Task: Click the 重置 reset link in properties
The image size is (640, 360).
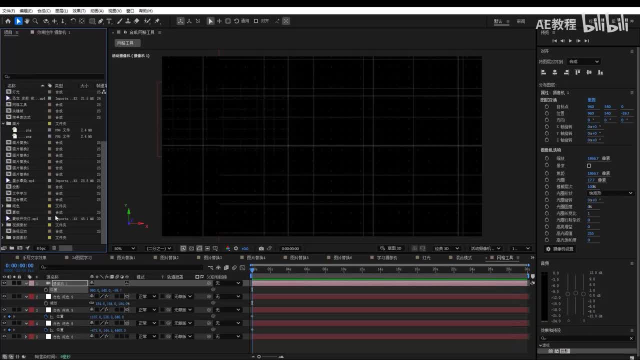Action: point(591,100)
